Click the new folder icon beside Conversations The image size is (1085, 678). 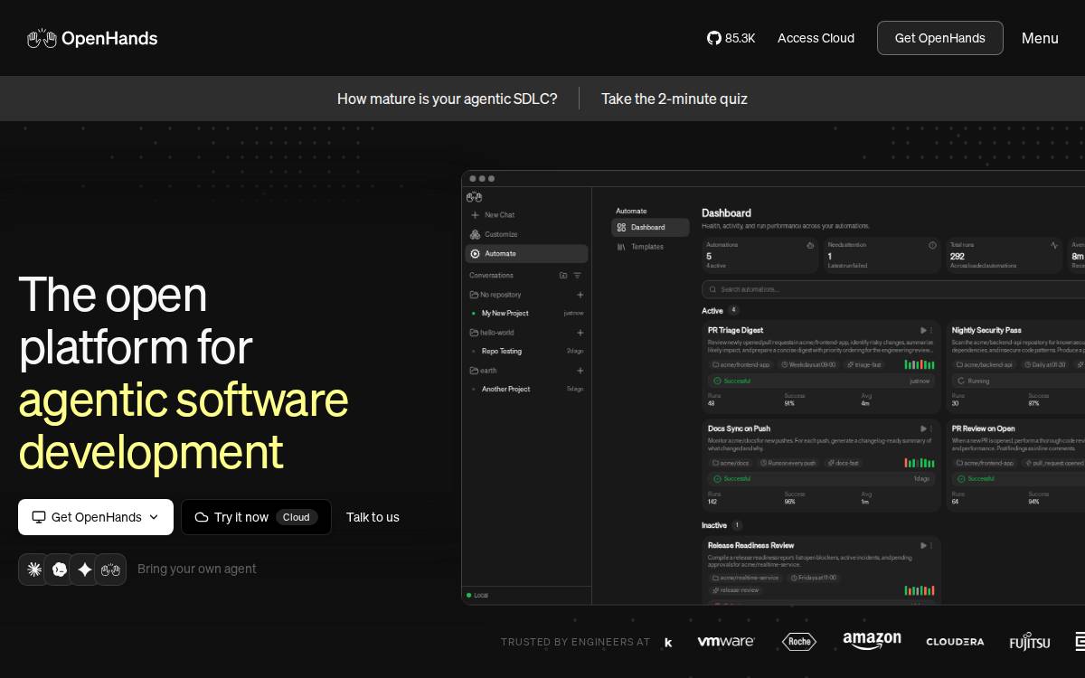[x=563, y=276]
